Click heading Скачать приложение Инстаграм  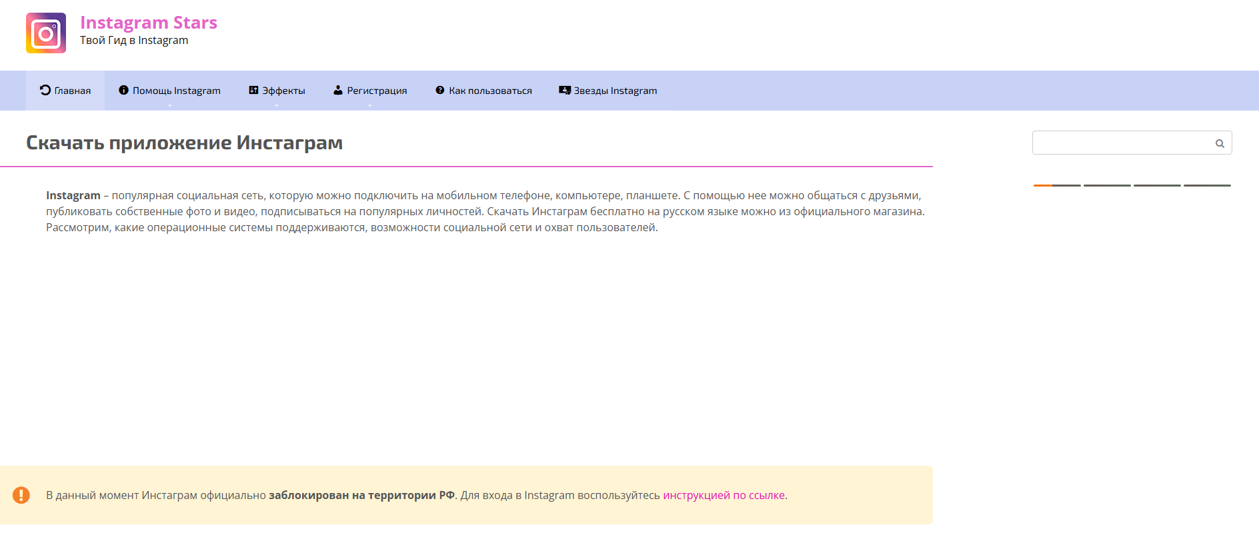point(184,143)
